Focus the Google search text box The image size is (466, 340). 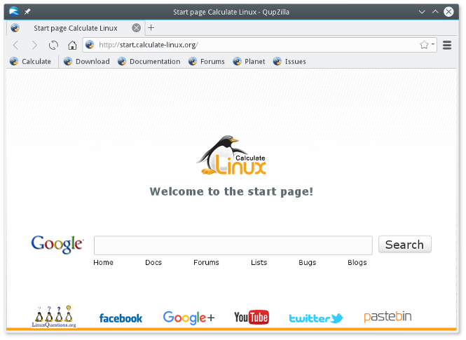(x=233, y=245)
